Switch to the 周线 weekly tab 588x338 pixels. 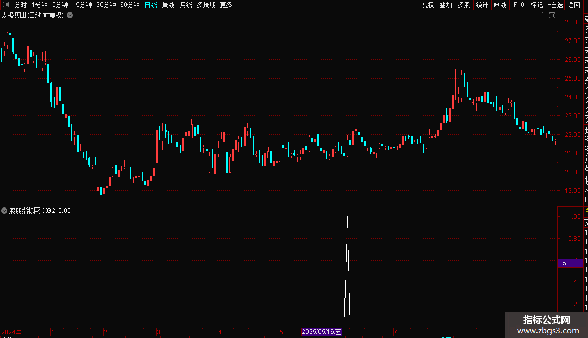click(169, 5)
